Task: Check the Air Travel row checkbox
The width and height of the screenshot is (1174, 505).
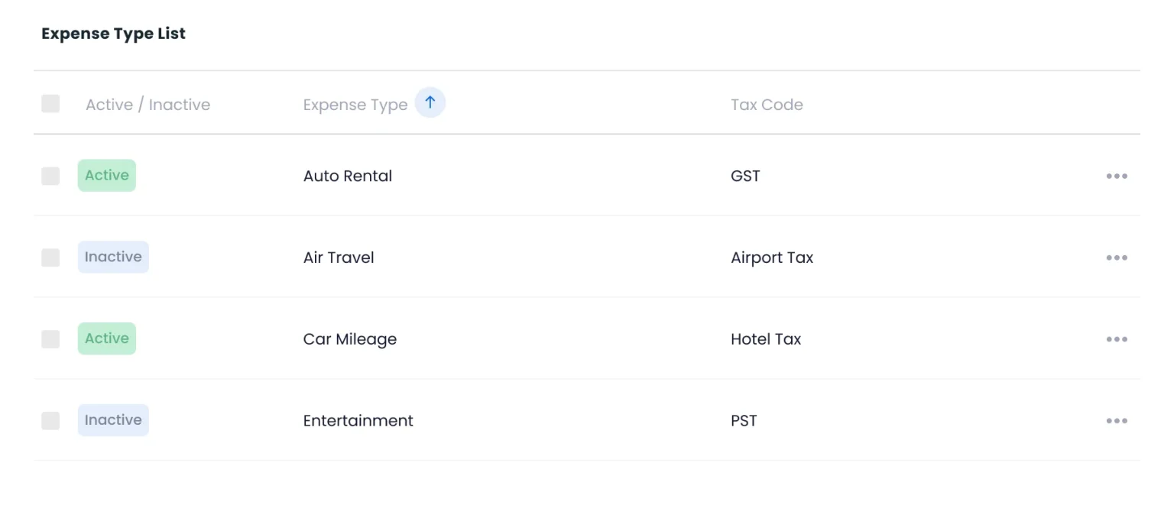Action: pos(50,257)
